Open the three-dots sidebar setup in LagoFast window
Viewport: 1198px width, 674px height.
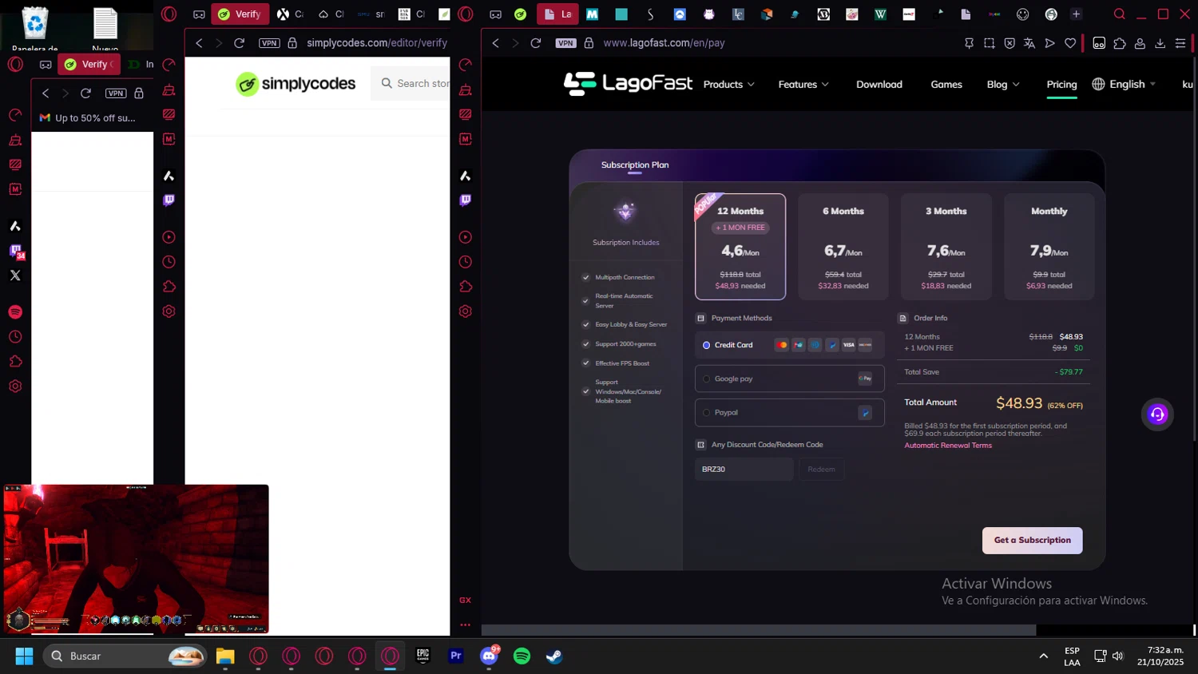tap(466, 624)
